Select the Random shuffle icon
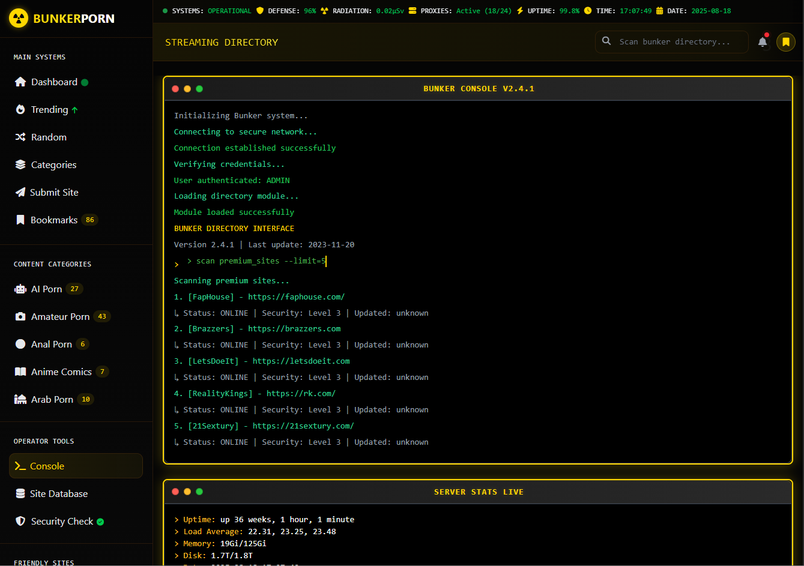The height and width of the screenshot is (566, 804). (x=20, y=137)
